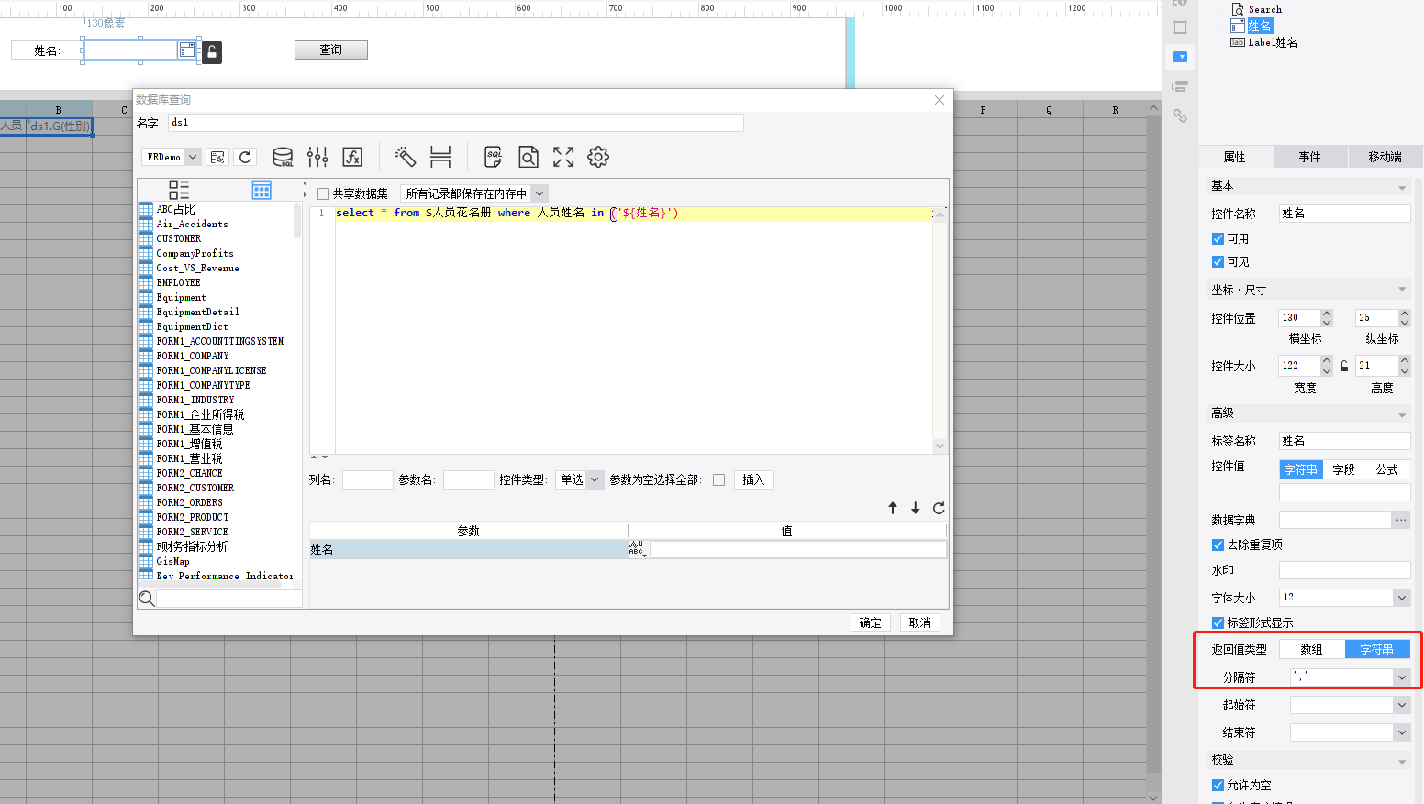
Task: Click the 确定 button
Action: (x=871, y=622)
